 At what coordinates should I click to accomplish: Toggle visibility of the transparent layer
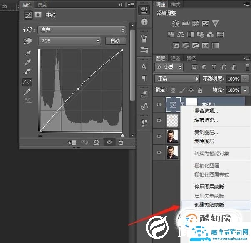(x=159, y=120)
